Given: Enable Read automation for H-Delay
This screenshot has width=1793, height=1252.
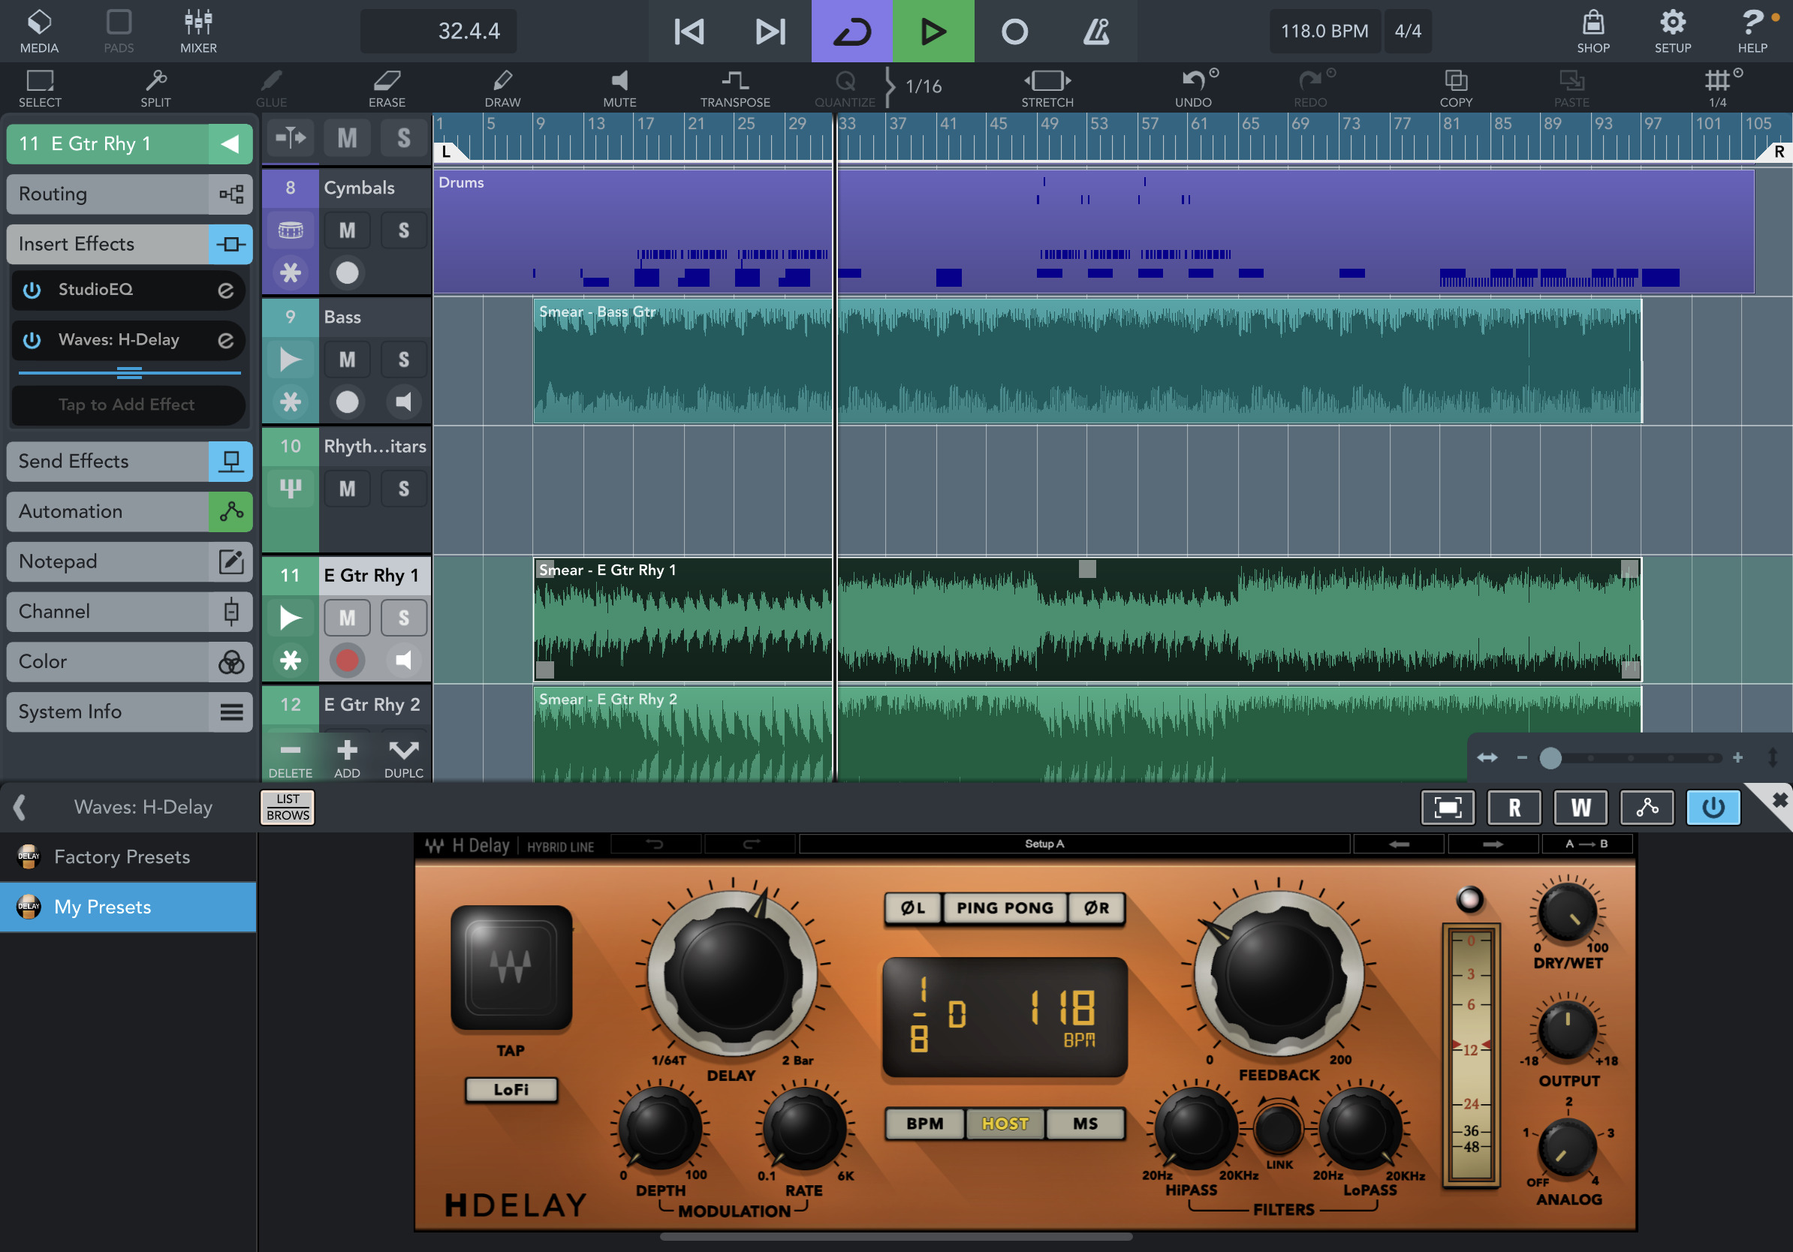Looking at the screenshot, I should (1514, 807).
